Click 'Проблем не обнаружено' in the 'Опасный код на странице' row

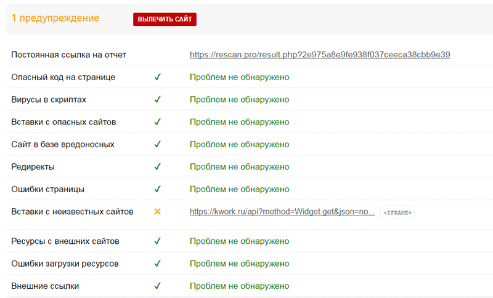coord(239,77)
